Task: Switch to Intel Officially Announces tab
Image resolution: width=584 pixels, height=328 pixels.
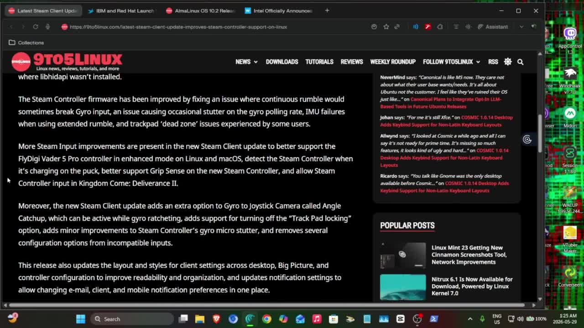Action: coord(279,10)
